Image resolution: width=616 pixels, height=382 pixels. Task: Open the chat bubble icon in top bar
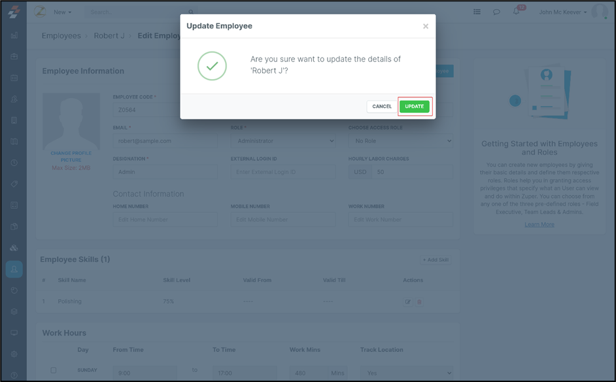[x=496, y=12]
